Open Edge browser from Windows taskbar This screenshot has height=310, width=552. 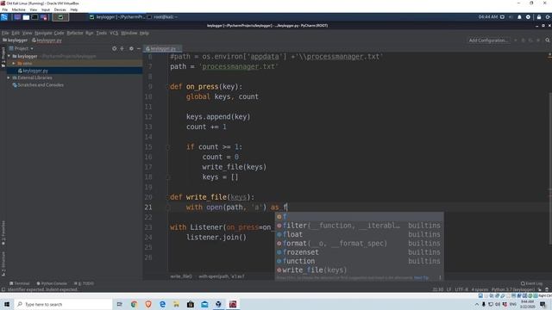(162, 304)
